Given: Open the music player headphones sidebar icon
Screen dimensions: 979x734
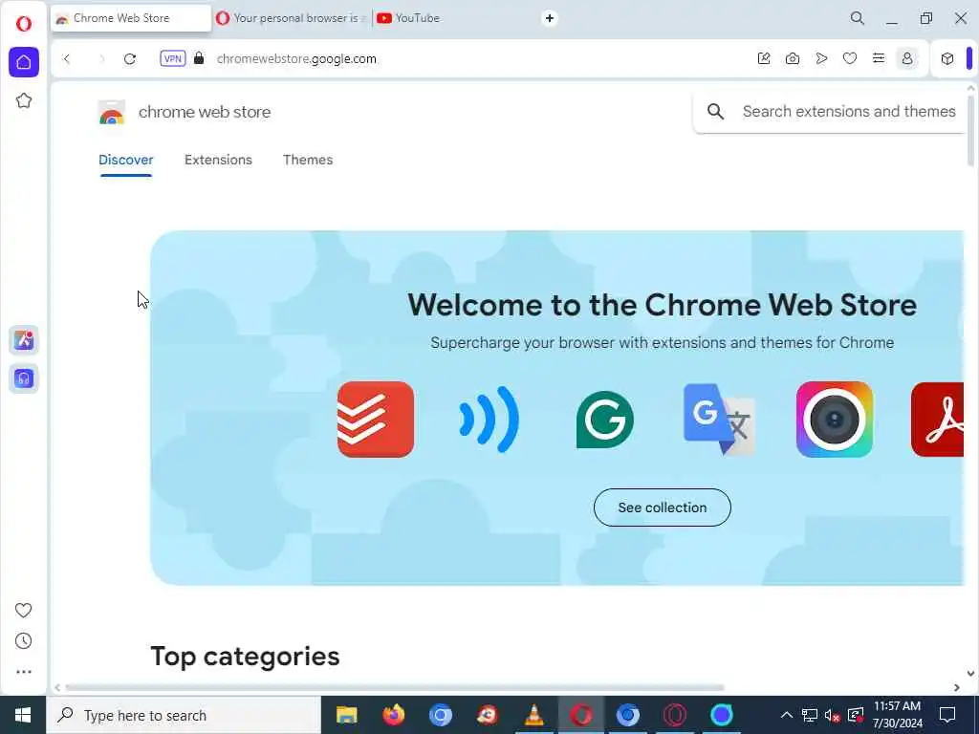Looking at the screenshot, I should pyautogui.click(x=24, y=378).
